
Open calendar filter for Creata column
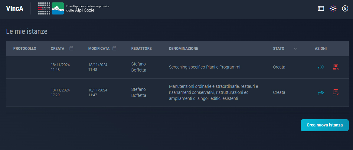[x=71, y=48]
